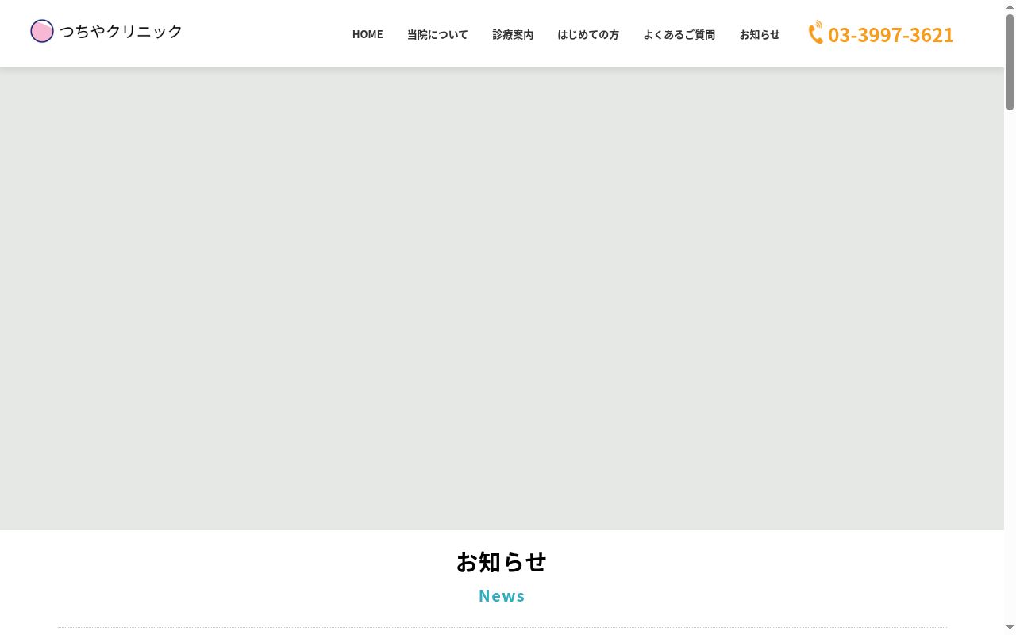Open the 当院について menu
The image size is (1016, 635).
pyautogui.click(x=437, y=34)
